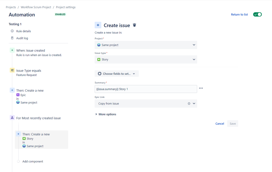Open Audit log in sidebar

coord(22,38)
